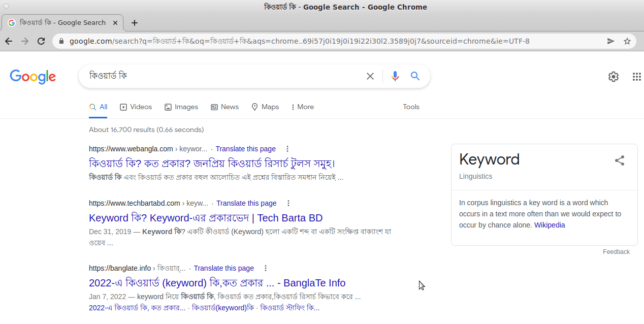Click the send/share icon in address bar
This screenshot has width=644, height=324.
tap(610, 41)
